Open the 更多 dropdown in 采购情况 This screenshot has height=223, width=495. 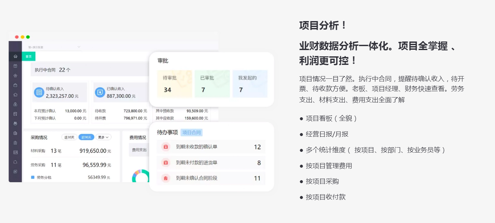103,137
